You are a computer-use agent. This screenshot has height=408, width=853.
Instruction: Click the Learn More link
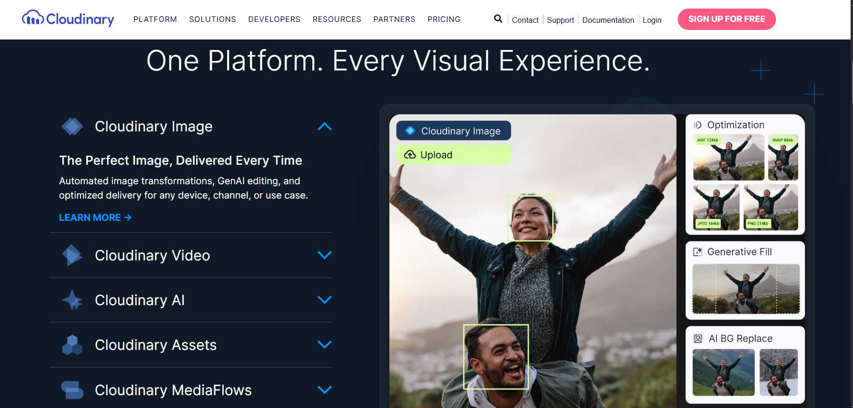[x=95, y=218]
